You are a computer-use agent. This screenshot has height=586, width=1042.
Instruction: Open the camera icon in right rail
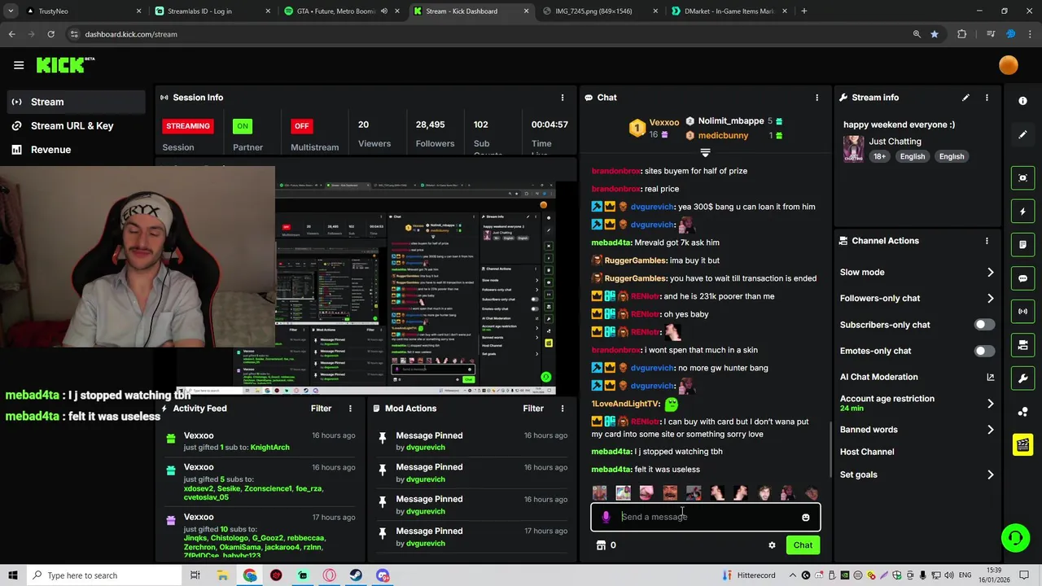(x=1022, y=345)
